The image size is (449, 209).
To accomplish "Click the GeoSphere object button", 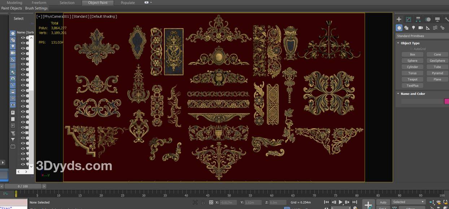I will (x=437, y=61).
